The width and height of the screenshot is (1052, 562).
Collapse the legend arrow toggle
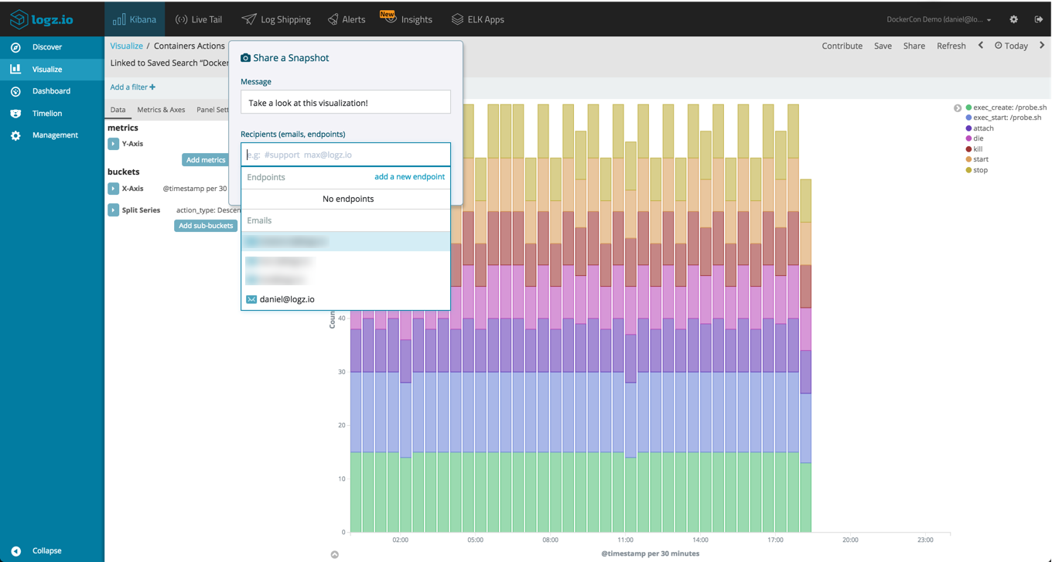958,108
